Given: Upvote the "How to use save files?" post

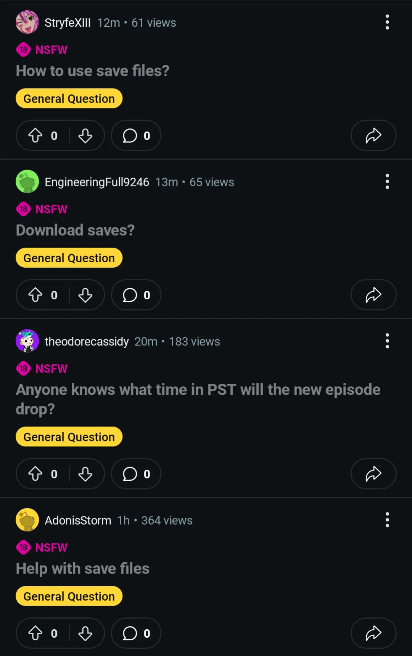Looking at the screenshot, I should pos(35,136).
